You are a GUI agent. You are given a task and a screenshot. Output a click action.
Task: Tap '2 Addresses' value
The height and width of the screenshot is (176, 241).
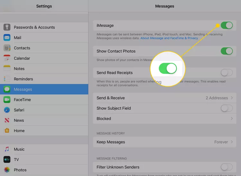(x=217, y=98)
